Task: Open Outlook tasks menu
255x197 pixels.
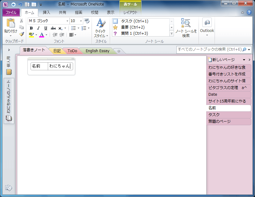Action: 207,27
